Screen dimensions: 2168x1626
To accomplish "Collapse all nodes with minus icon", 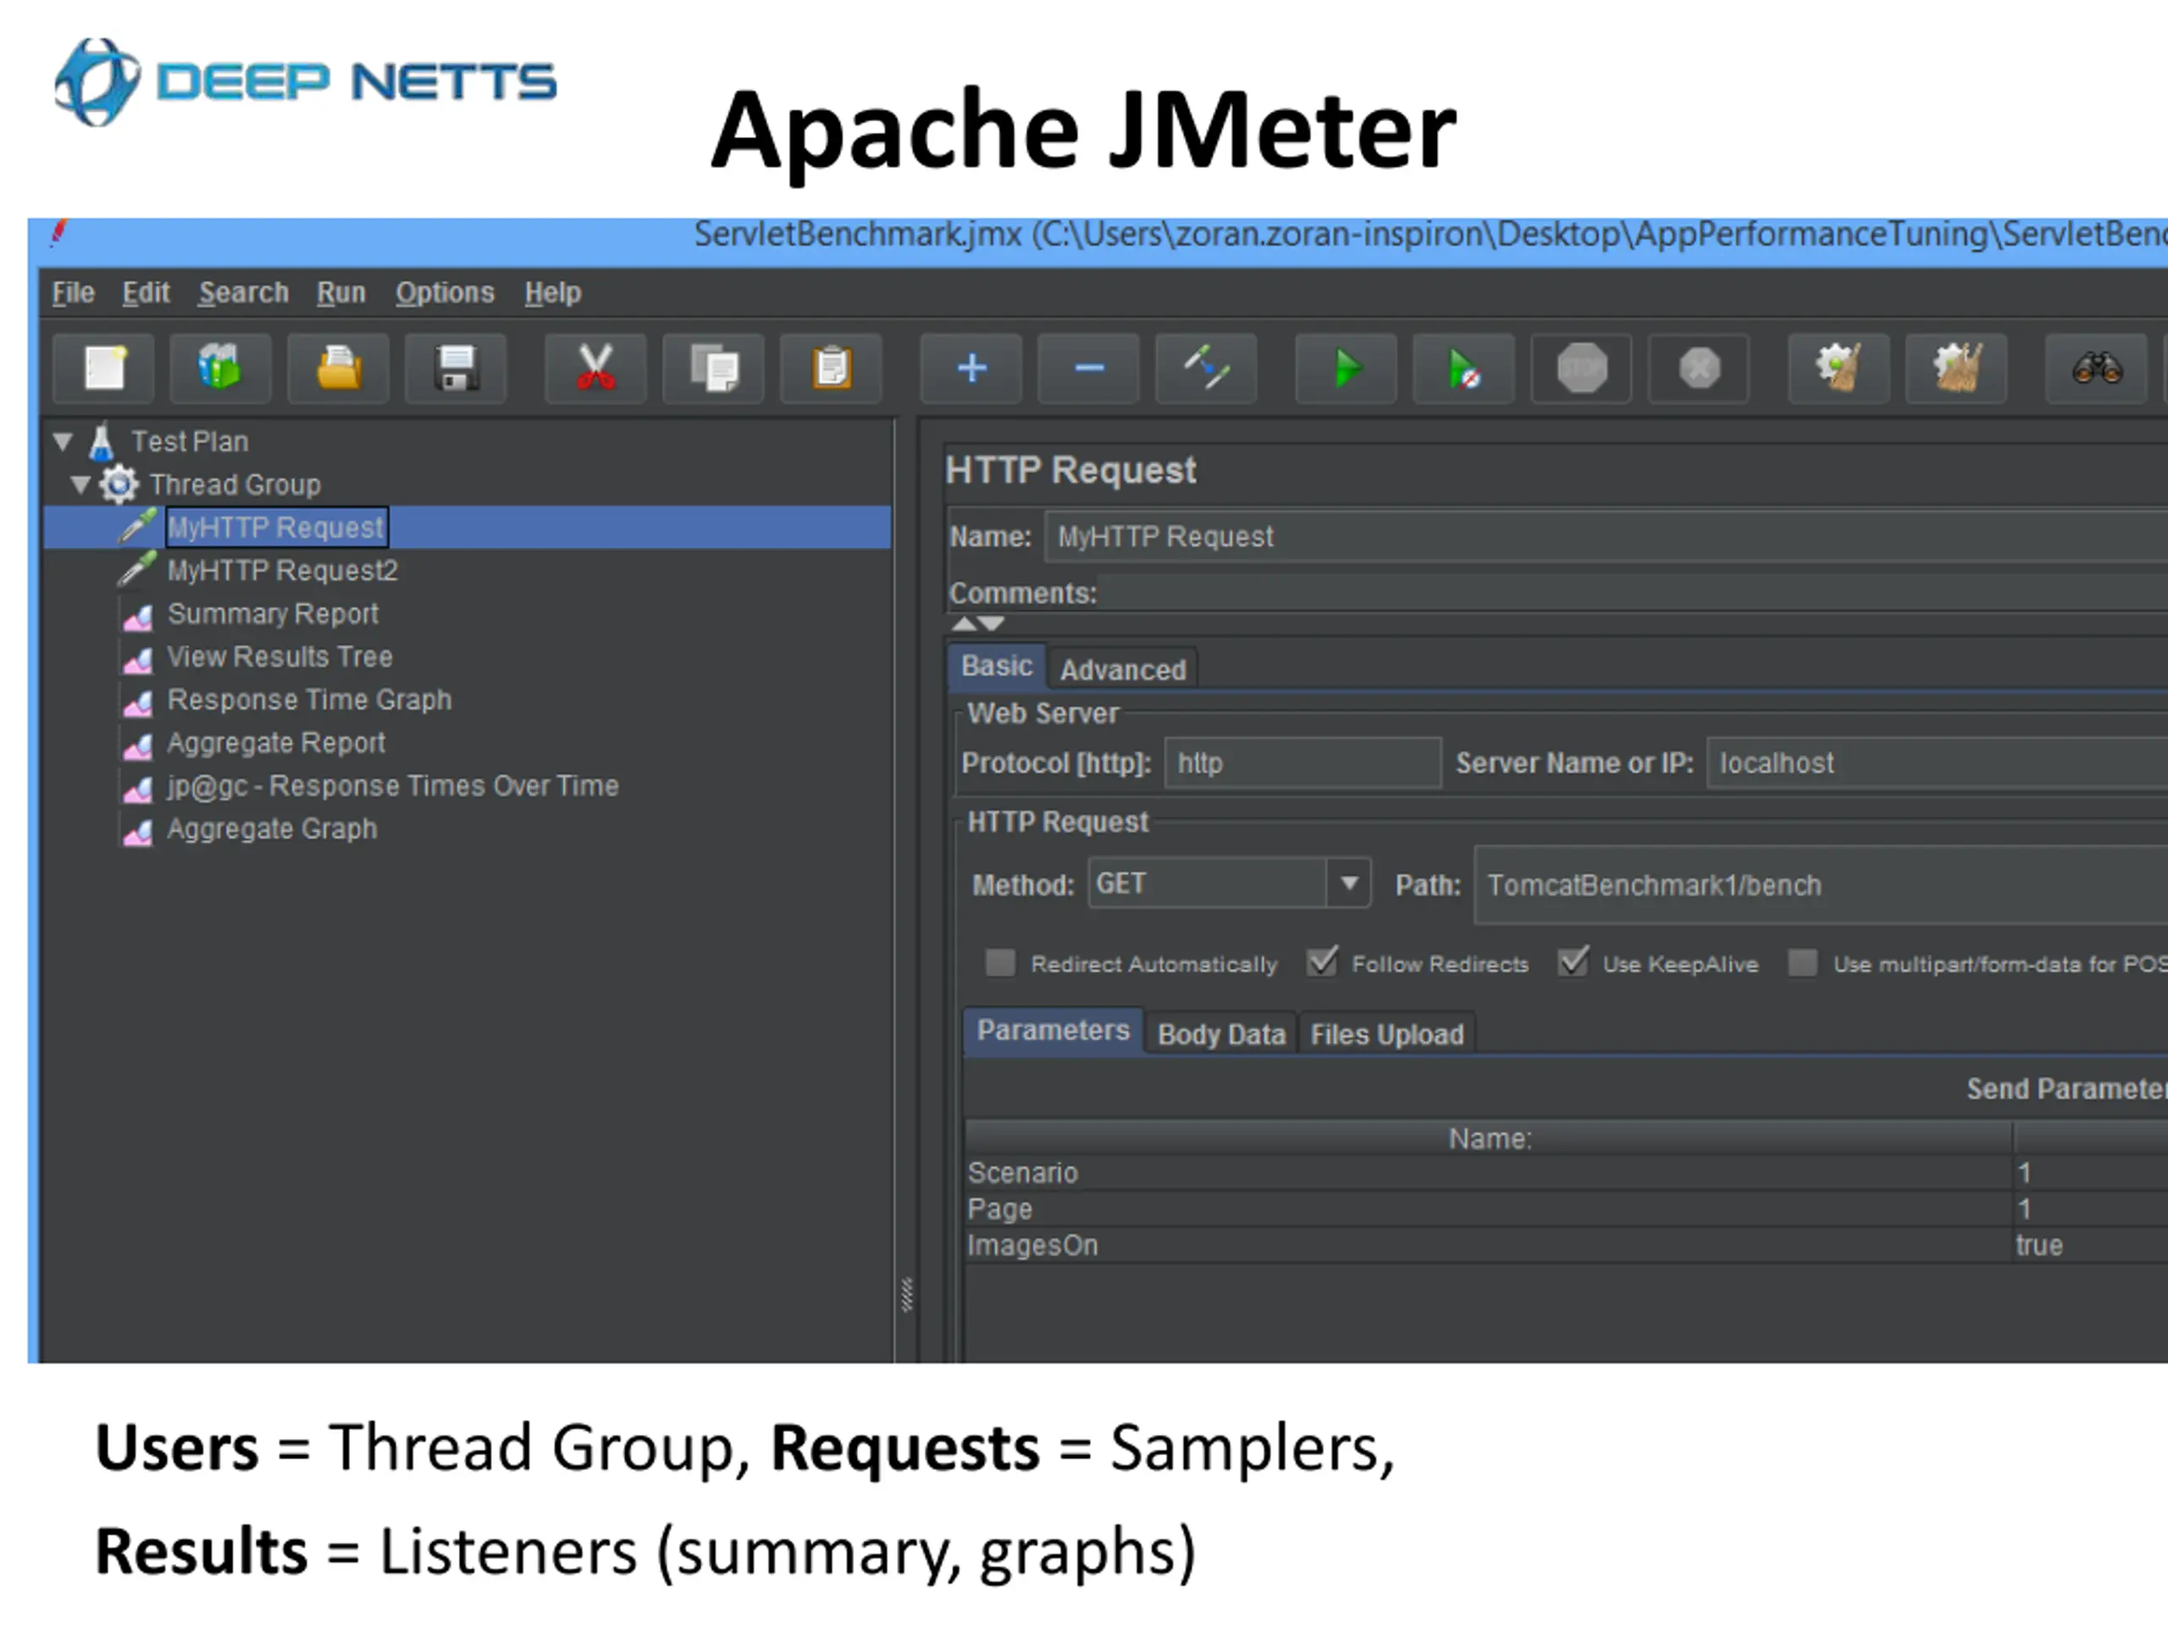I will coord(1089,368).
